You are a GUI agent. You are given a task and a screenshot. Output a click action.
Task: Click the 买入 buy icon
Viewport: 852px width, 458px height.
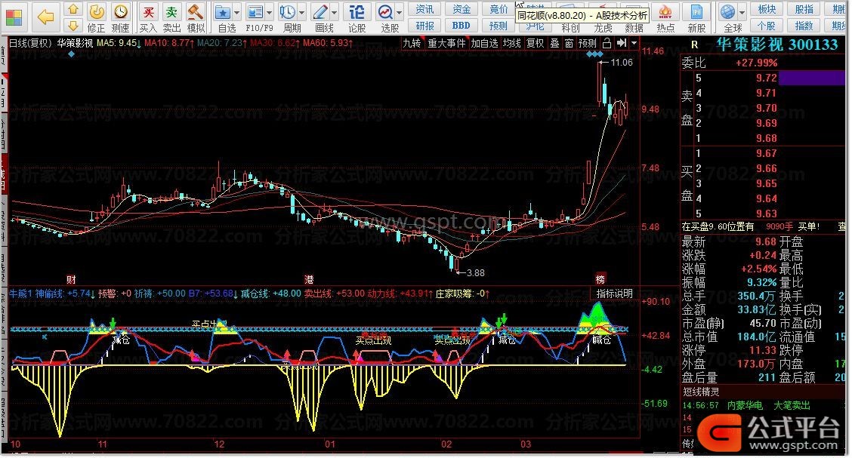[148, 12]
